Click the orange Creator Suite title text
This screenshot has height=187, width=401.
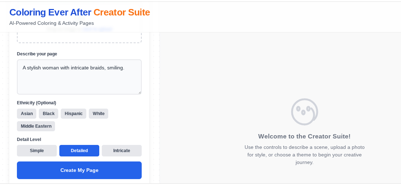coord(122,12)
